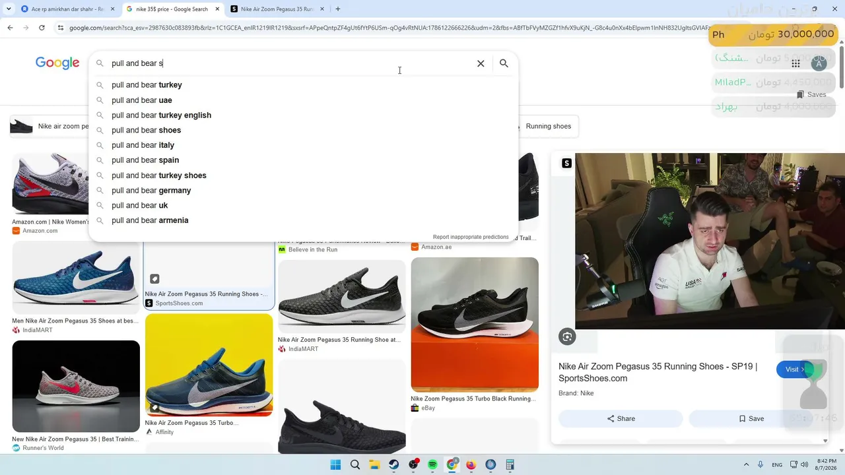This screenshot has width=845, height=475.
Task: Select the Running shoes filter chip
Action: coord(548,126)
